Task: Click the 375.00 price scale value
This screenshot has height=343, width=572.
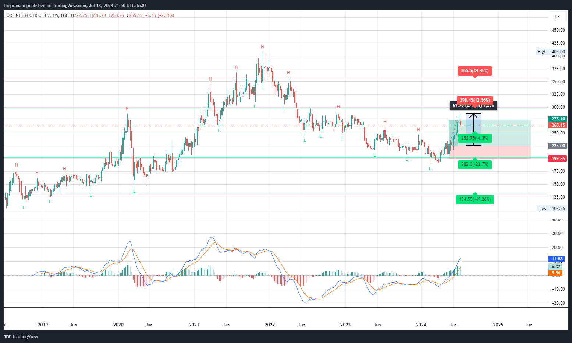Action: click(558, 69)
